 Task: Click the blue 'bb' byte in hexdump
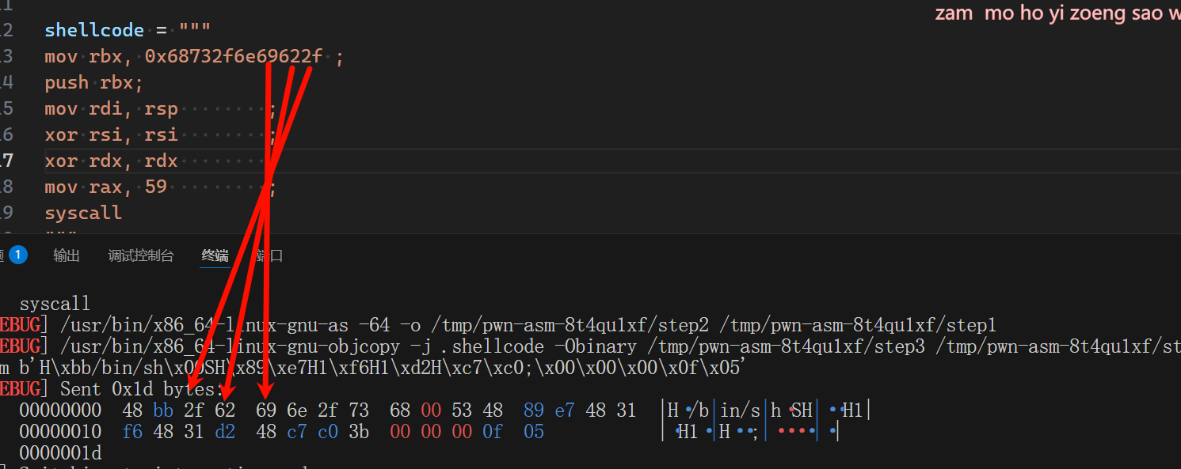tap(163, 410)
